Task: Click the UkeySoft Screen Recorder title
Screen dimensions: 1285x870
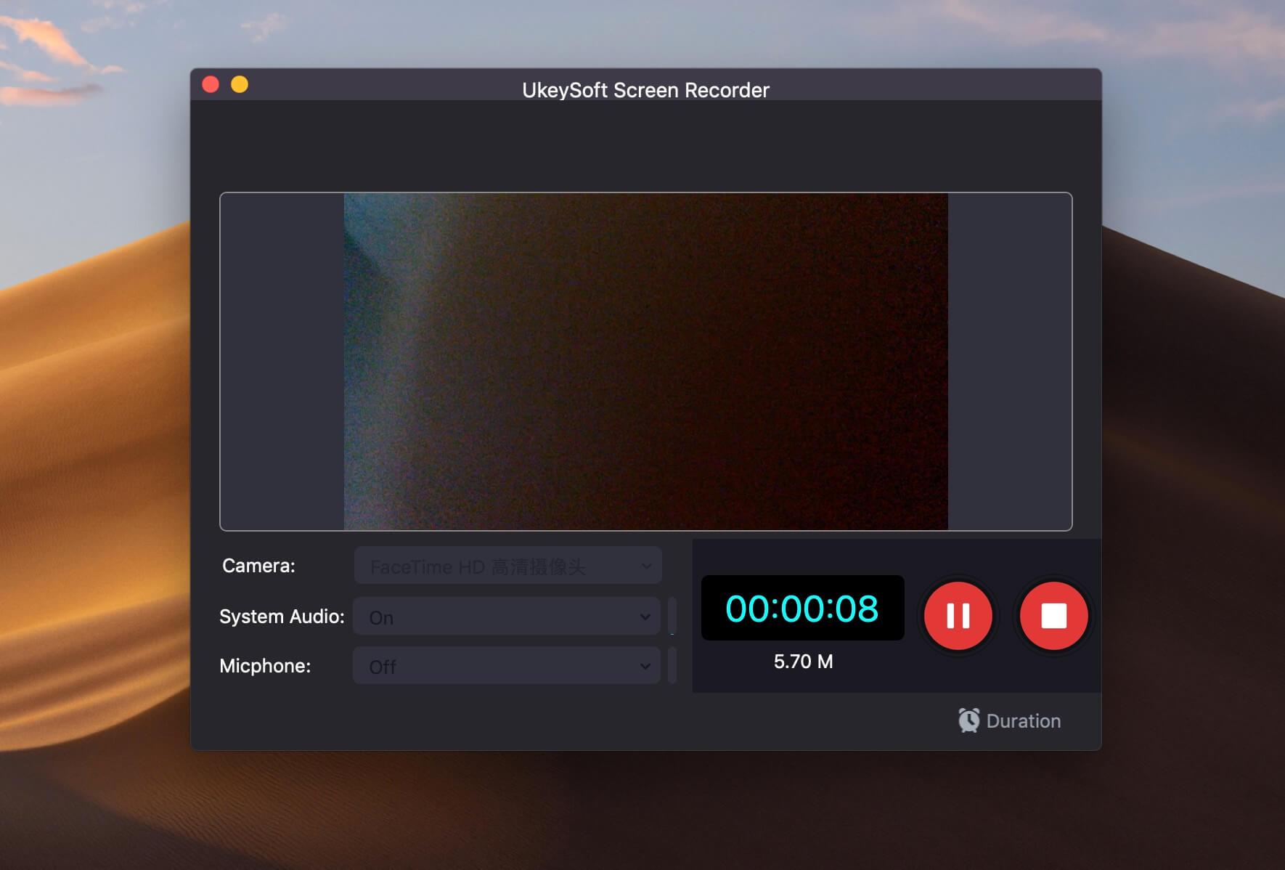Action: pos(645,90)
